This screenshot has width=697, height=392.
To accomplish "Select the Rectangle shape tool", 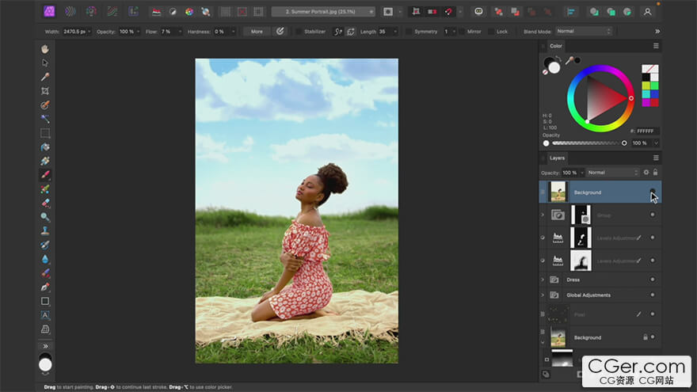I will [x=45, y=301].
